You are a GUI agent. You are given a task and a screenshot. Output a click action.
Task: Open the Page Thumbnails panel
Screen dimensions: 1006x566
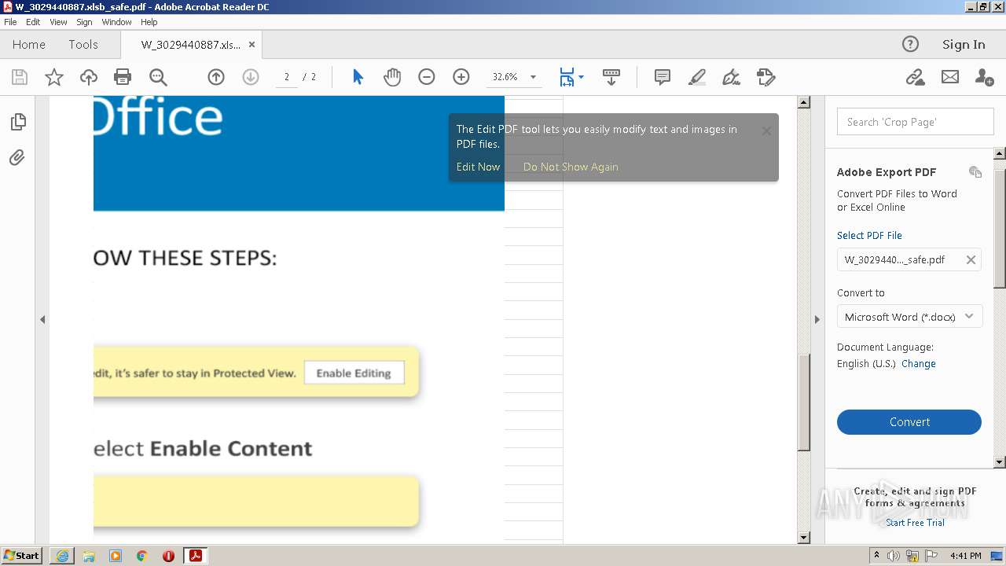(x=18, y=122)
